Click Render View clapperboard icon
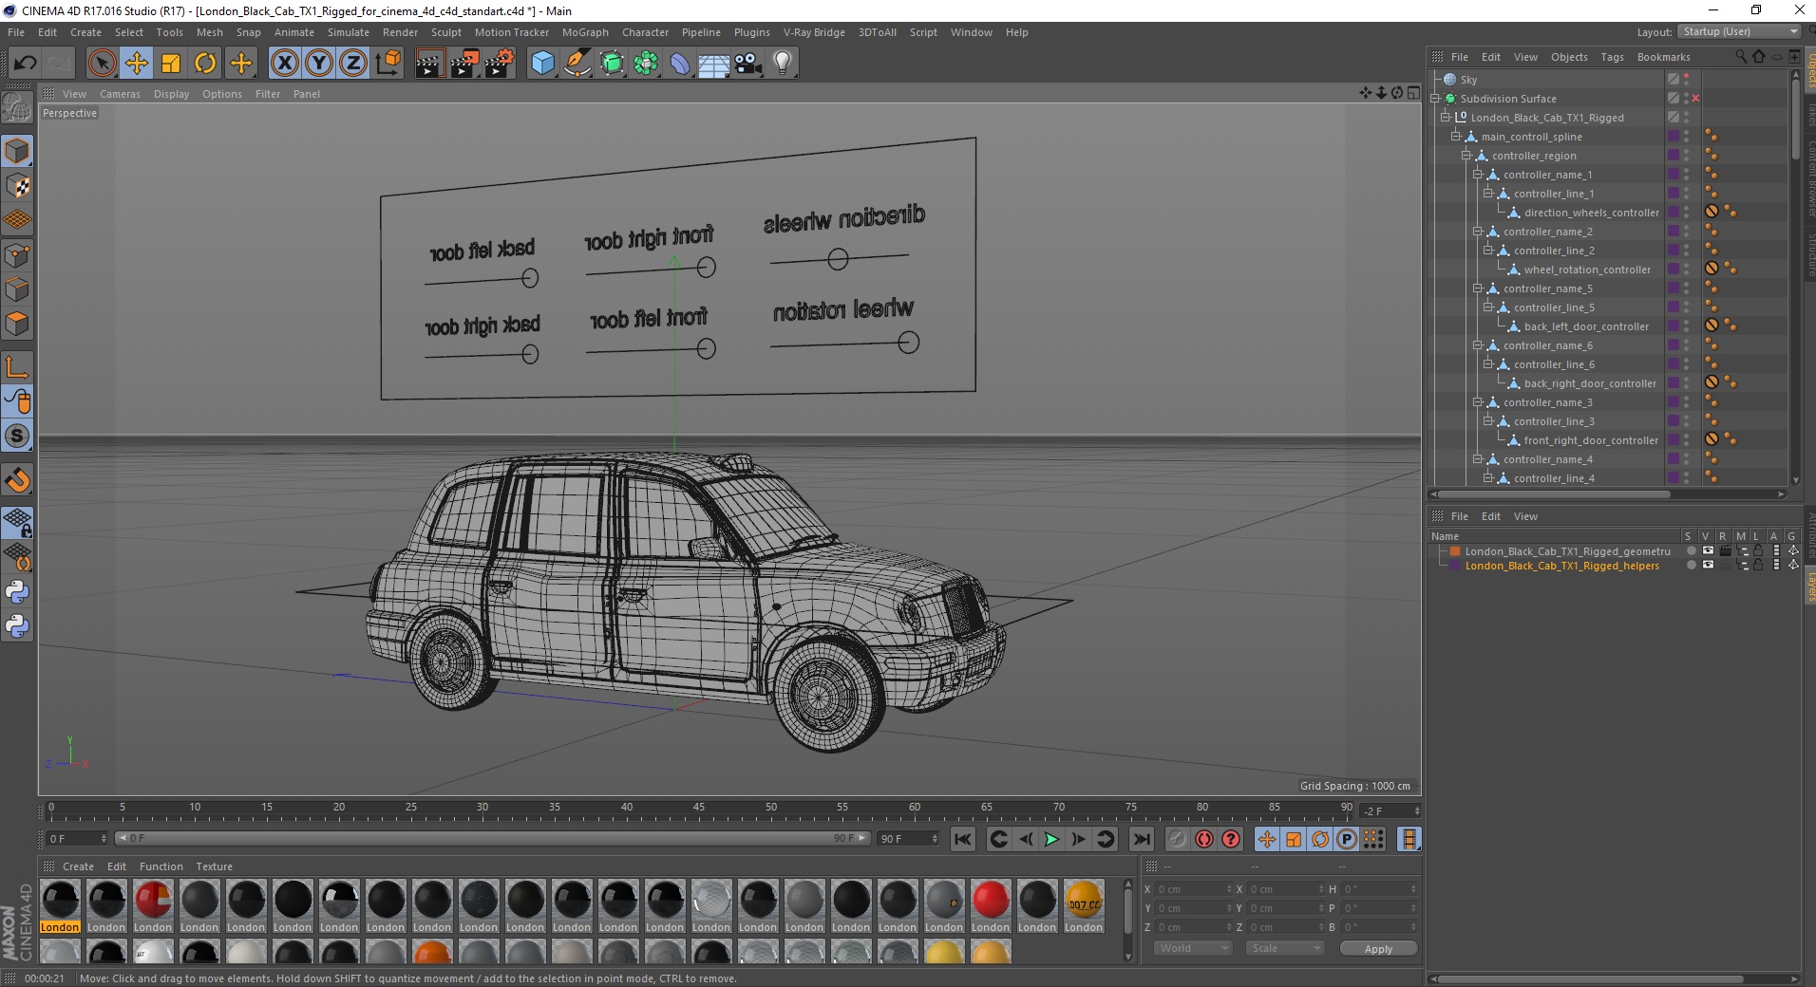Screen dimensions: 1816x987 pyautogui.click(x=429, y=64)
